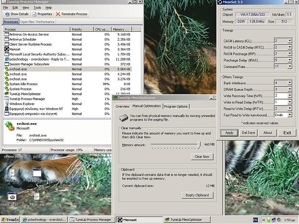Viewport: 299px width, 224px height.
Task: Sort by the Process column header
Action: (x=37, y=29)
